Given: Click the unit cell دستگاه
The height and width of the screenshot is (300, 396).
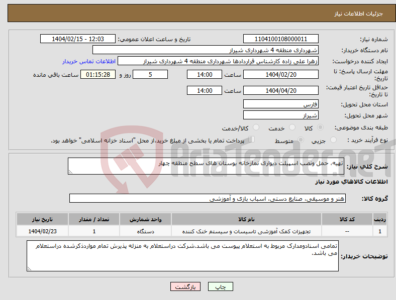Looking at the screenshot, I should pos(145,231).
